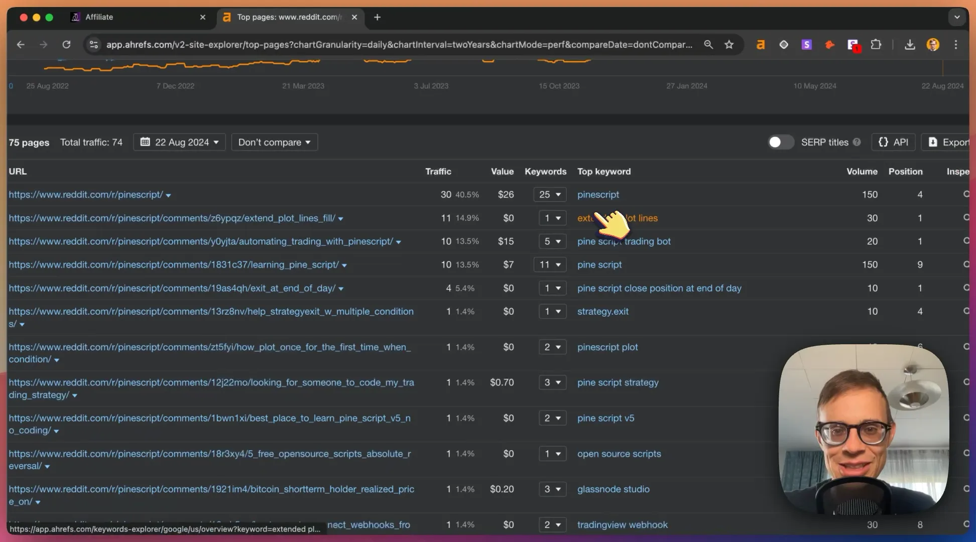Click the tab search chevron button
This screenshot has height=542, width=976.
click(x=957, y=17)
